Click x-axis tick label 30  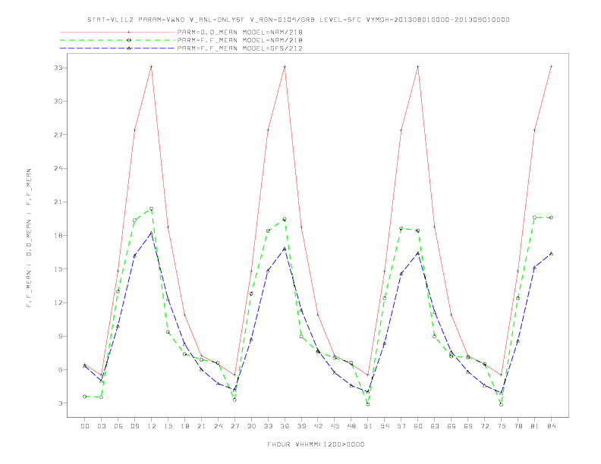pyautogui.click(x=251, y=426)
